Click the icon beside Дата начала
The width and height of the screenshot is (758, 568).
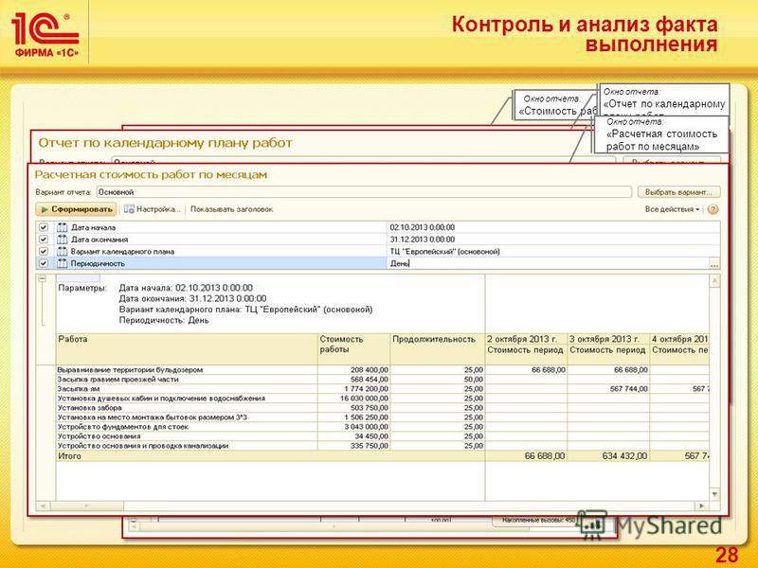pyautogui.click(x=62, y=227)
